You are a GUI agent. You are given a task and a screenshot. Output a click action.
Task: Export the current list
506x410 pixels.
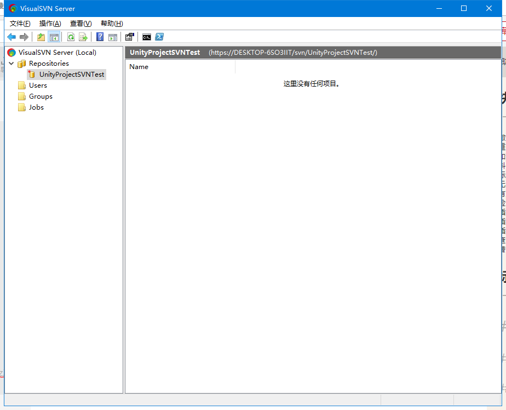(83, 37)
